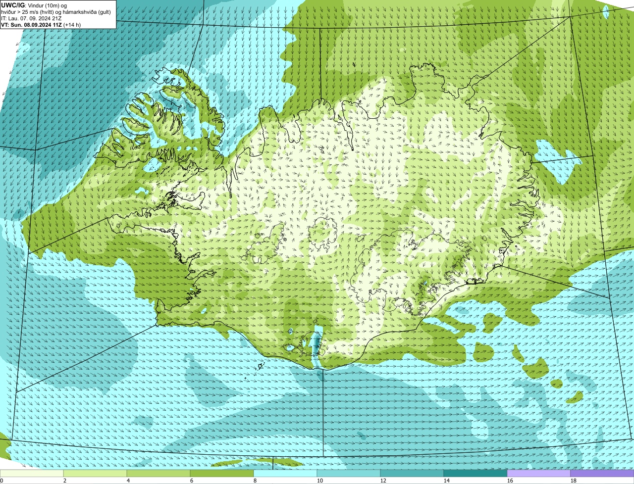Select the dark teal 14–16 m/s swatch

tap(475, 474)
